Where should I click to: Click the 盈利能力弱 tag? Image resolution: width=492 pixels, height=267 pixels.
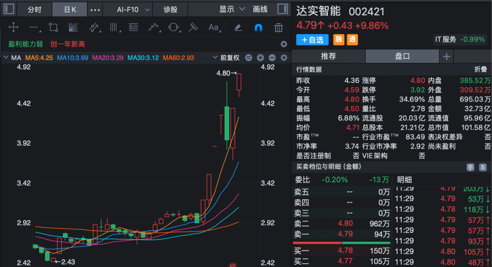click(26, 44)
